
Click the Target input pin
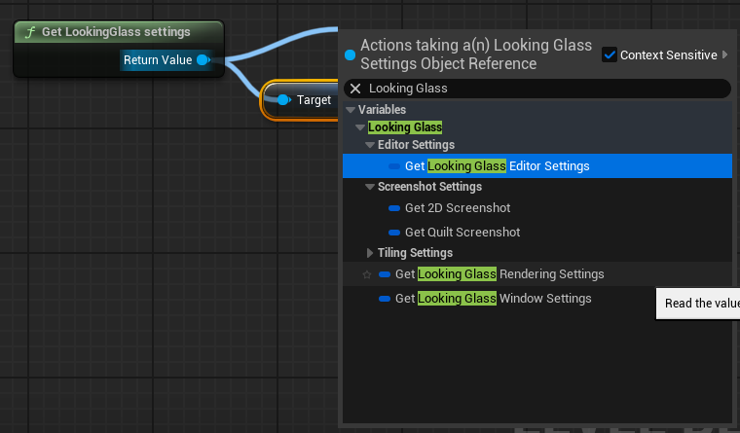click(x=282, y=100)
